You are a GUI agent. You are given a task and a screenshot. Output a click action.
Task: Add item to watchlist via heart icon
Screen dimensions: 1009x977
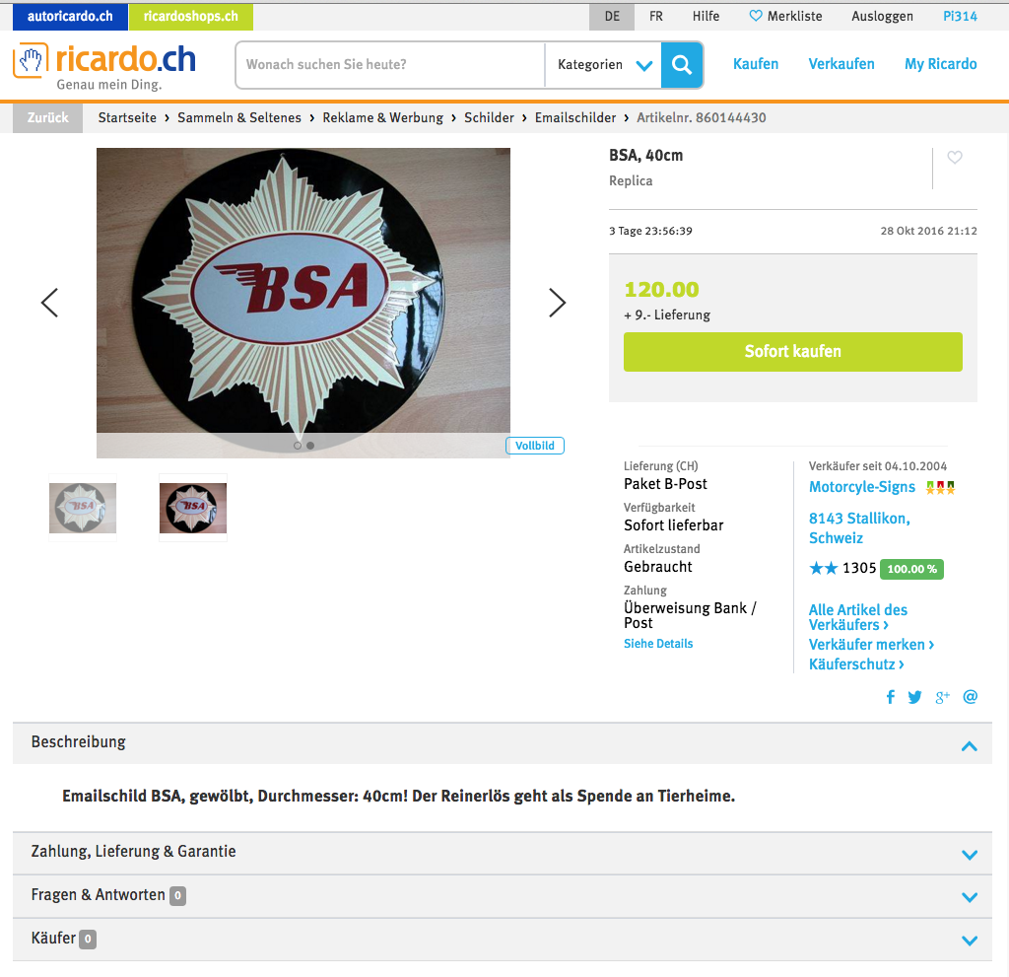(954, 157)
